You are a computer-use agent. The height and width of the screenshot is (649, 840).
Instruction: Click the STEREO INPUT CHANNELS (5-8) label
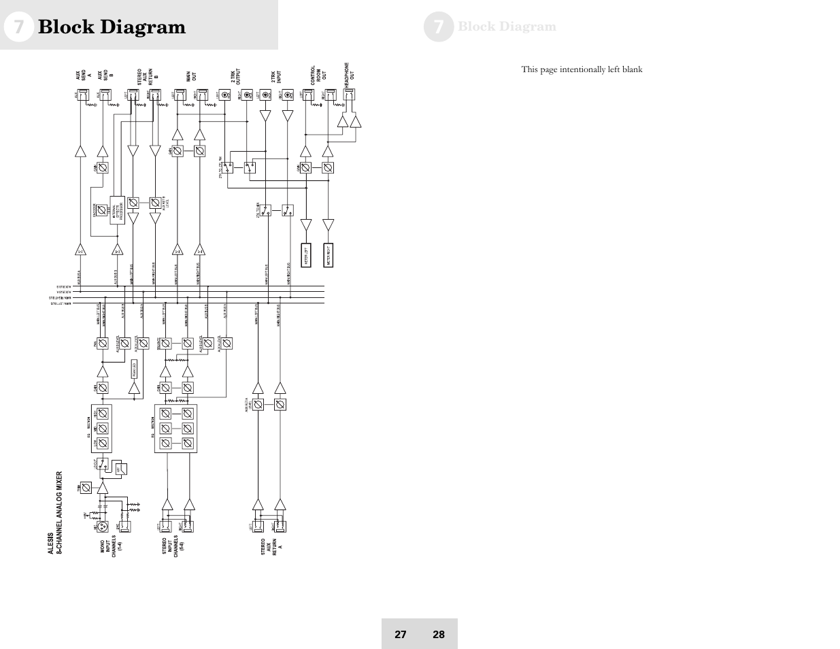pos(173,547)
